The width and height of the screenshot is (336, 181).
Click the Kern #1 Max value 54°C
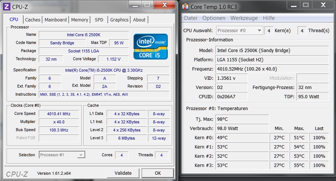[299, 147]
